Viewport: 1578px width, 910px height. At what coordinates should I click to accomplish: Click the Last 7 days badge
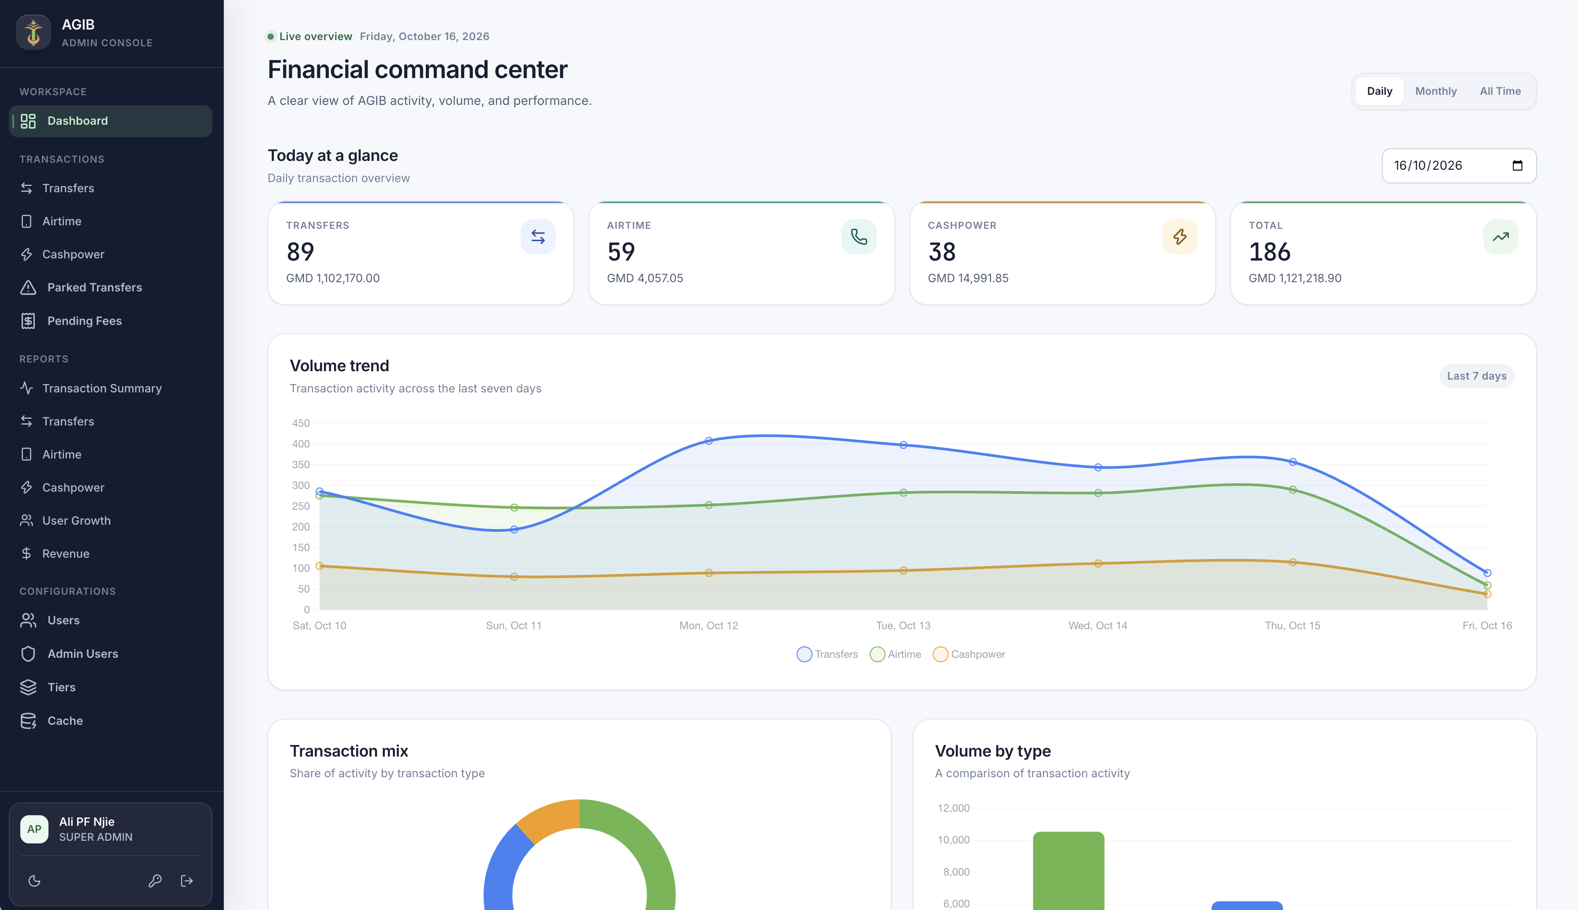click(x=1477, y=376)
